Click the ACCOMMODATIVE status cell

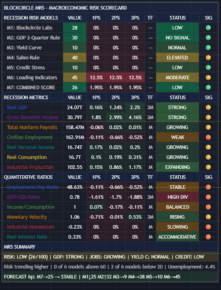click(x=177, y=237)
